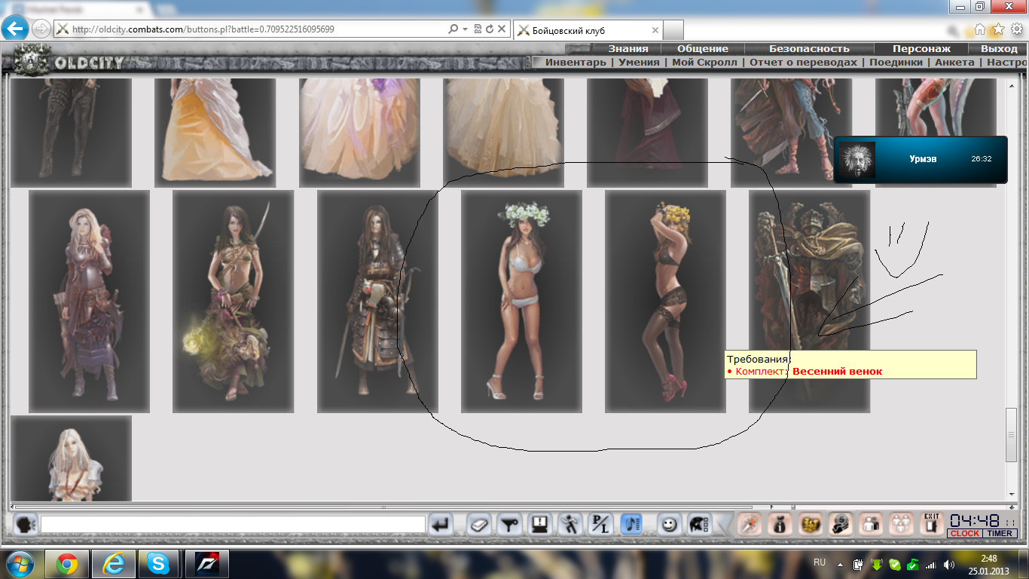Image resolution: width=1029 pixels, height=579 pixels.
Task: Click the page's scroll-down arrow
Action: click(x=1011, y=495)
